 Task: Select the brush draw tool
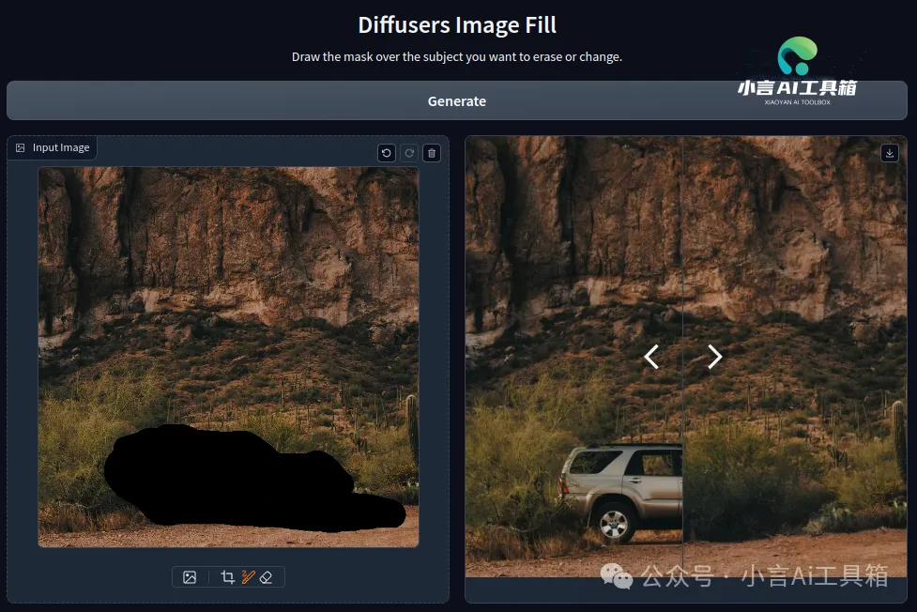[248, 577]
